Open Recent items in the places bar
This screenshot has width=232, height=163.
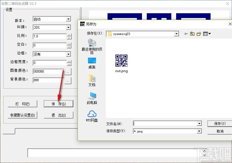92,46
